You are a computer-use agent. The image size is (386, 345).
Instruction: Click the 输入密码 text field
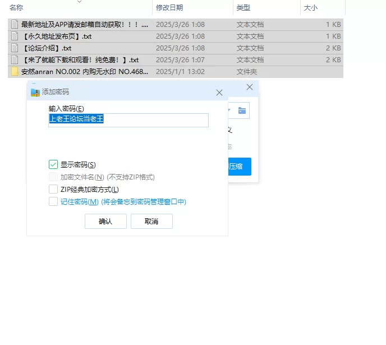tap(128, 120)
